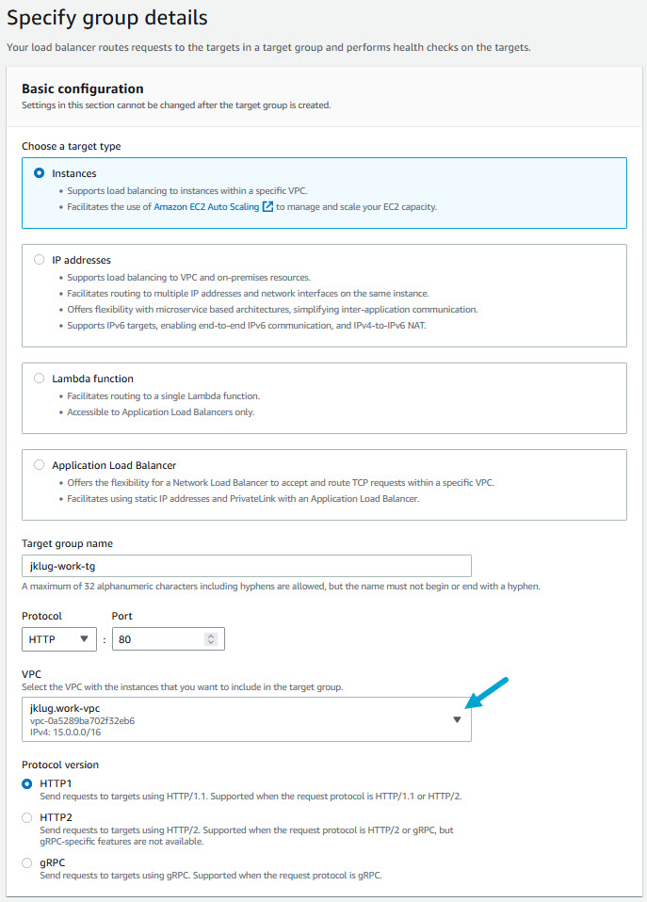The image size is (647, 902).
Task: Open the Protocol dropdown showing HTTP
Action: point(58,638)
